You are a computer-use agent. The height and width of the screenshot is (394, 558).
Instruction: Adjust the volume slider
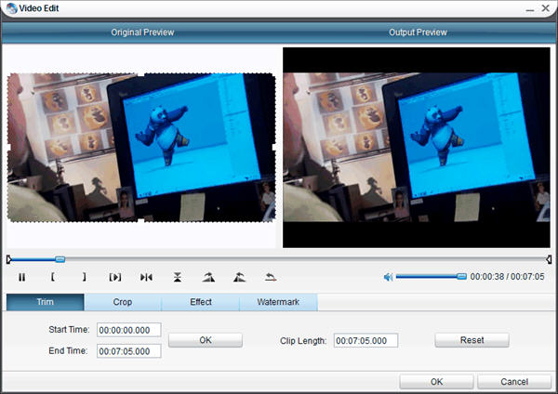pos(431,277)
